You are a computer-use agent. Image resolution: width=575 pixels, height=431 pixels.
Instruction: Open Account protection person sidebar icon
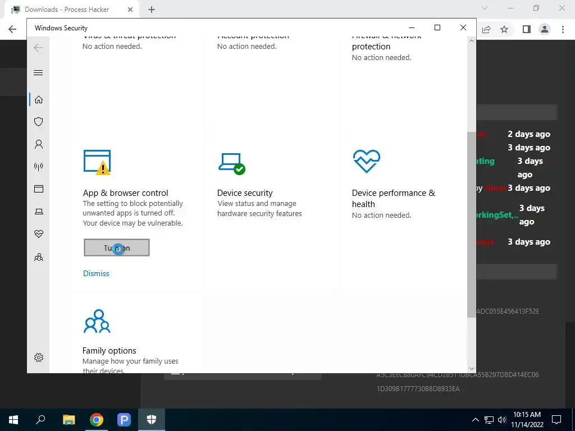pos(39,144)
